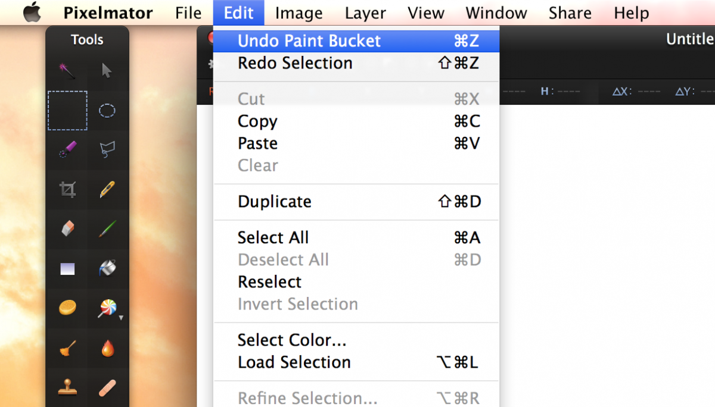Open the Help menu

[x=631, y=12]
